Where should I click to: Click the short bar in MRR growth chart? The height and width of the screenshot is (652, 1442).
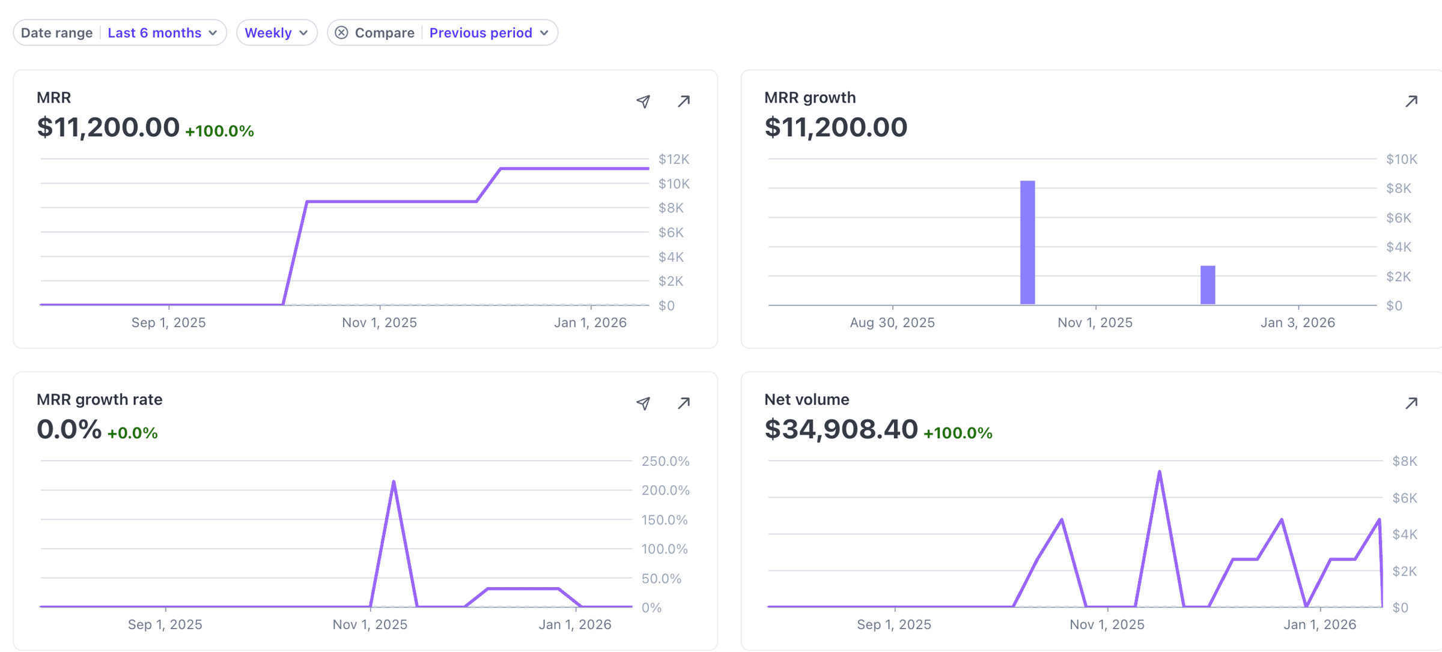(1208, 285)
